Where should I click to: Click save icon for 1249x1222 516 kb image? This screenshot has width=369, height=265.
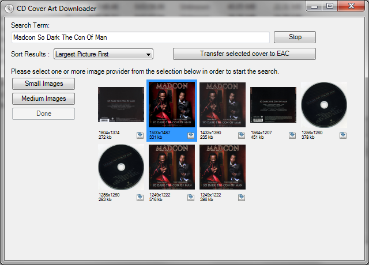(x=191, y=198)
